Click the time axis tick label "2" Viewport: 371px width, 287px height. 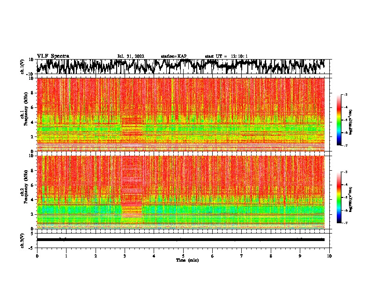tap(96, 256)
